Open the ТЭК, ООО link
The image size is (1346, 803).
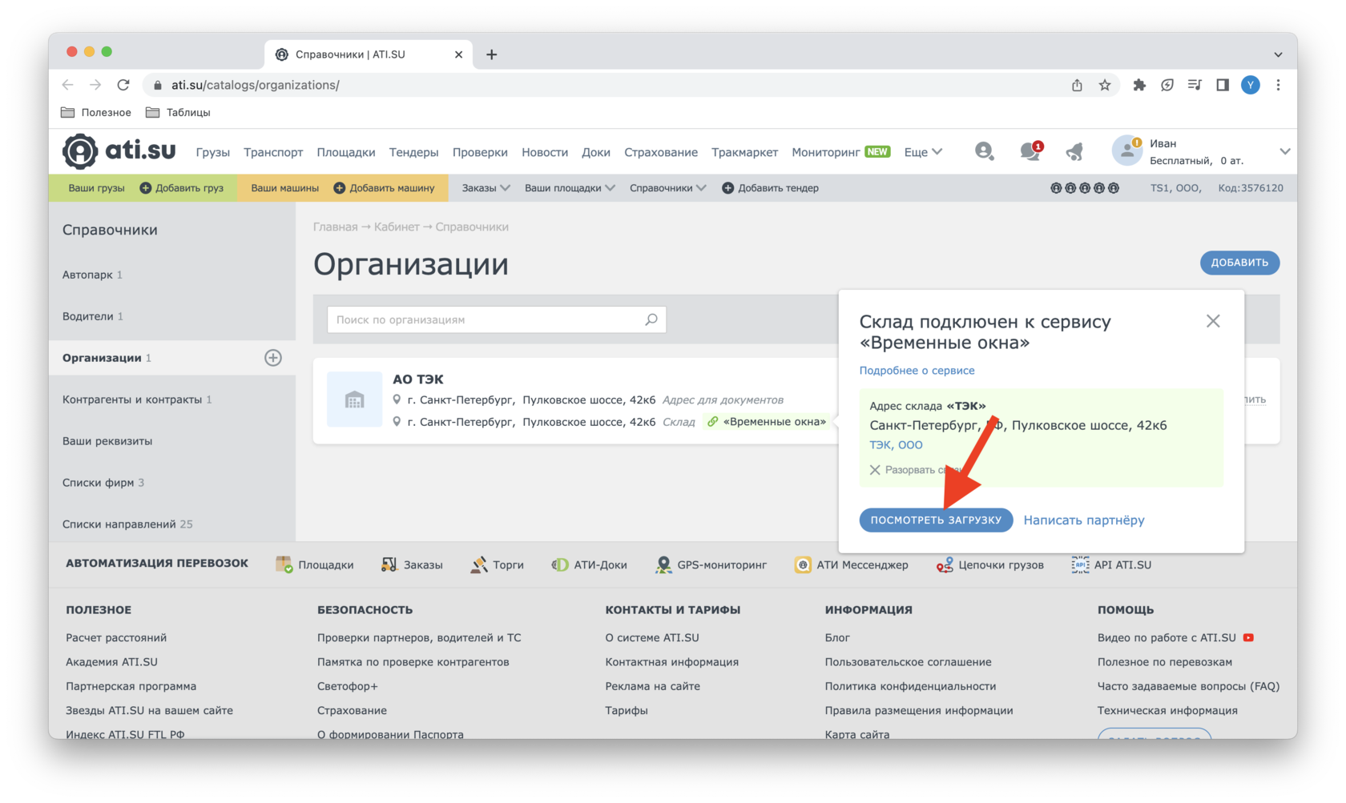(x=896, y=445)
